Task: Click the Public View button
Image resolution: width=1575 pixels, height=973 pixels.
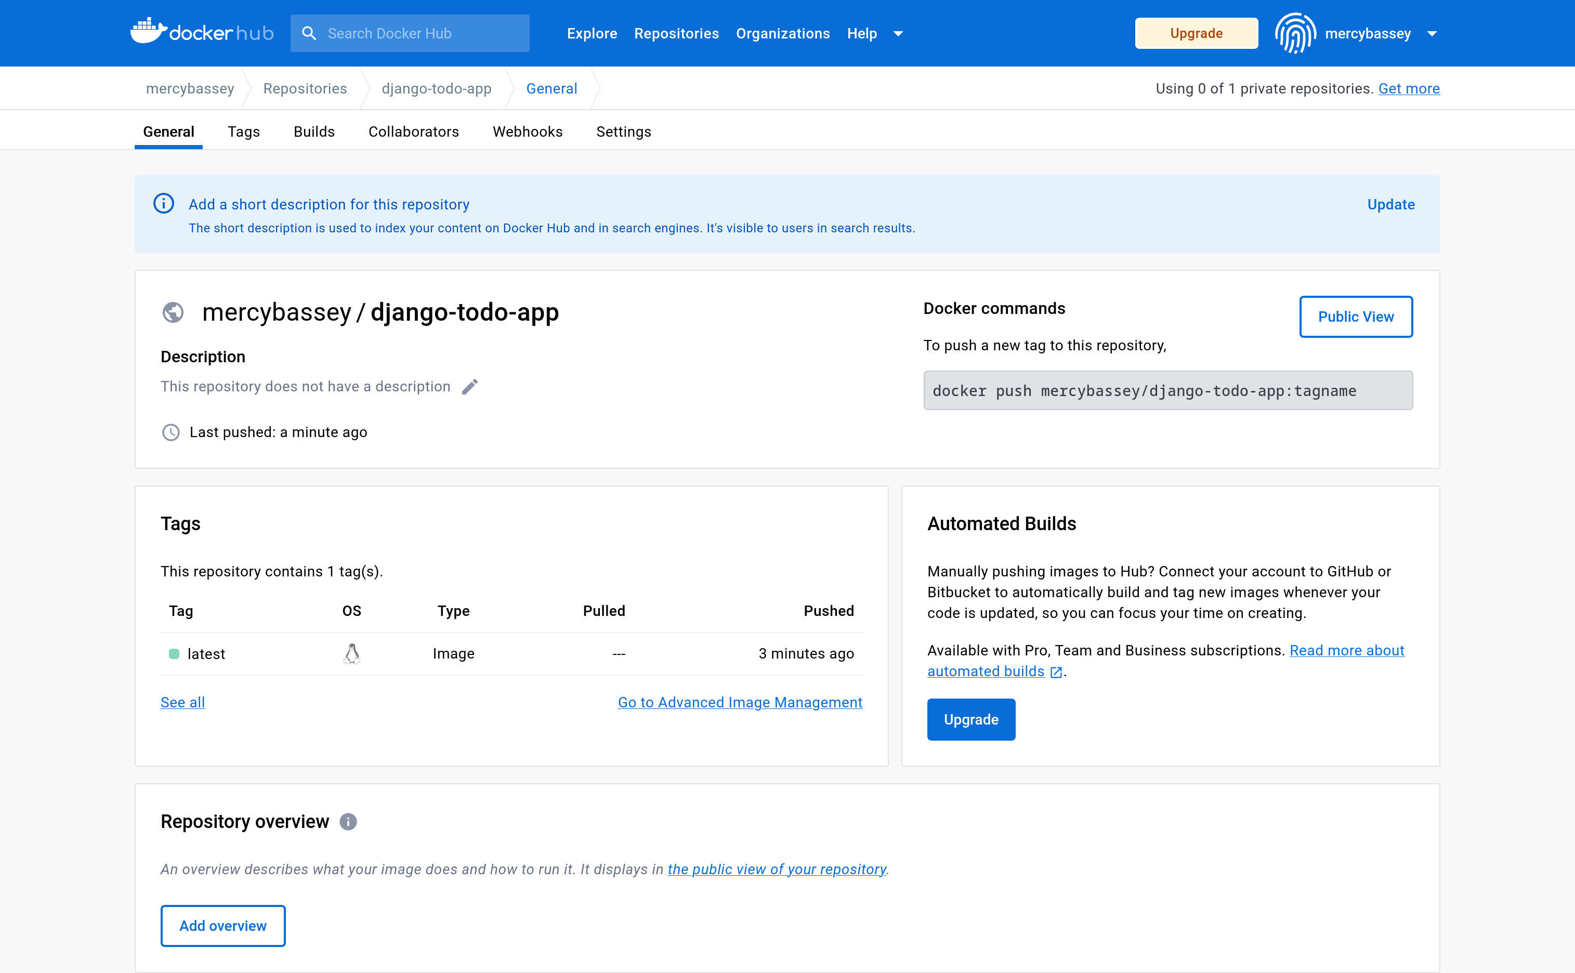Action: coord(1356,317)
